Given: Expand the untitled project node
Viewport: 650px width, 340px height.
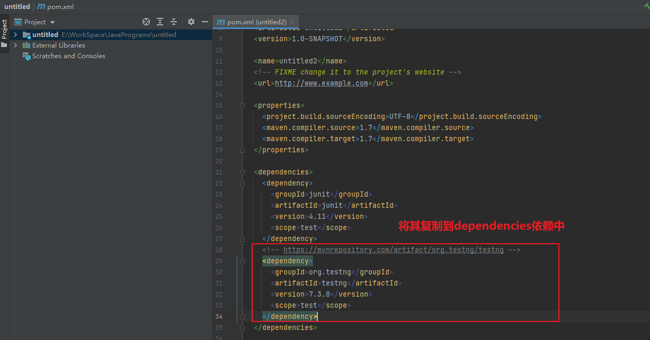Looking at the screenshot, I should click(15, 34).
